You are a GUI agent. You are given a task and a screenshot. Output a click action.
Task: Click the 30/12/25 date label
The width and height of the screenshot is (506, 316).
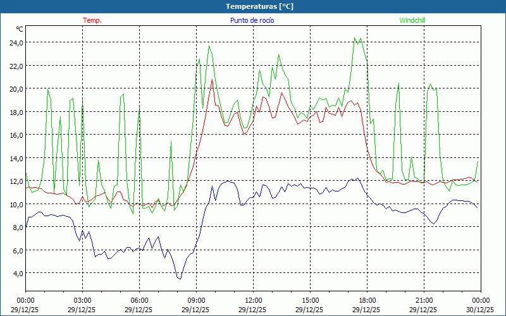[x=481, y=310]
